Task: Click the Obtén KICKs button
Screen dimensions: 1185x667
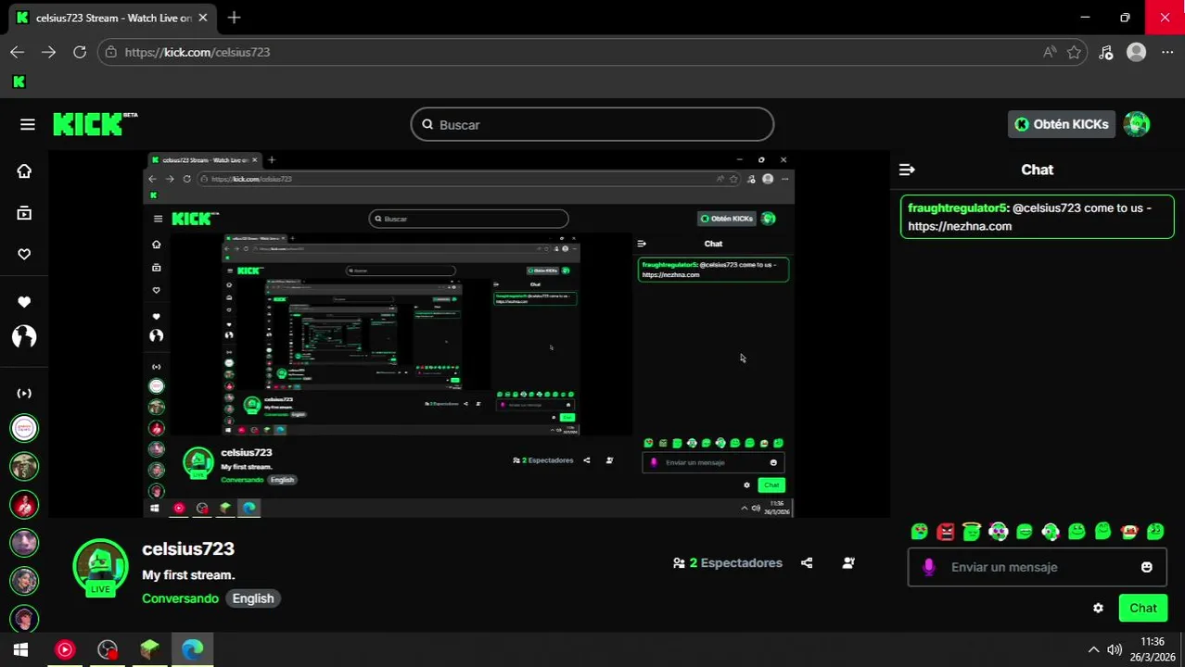Action: point(1062,124)
